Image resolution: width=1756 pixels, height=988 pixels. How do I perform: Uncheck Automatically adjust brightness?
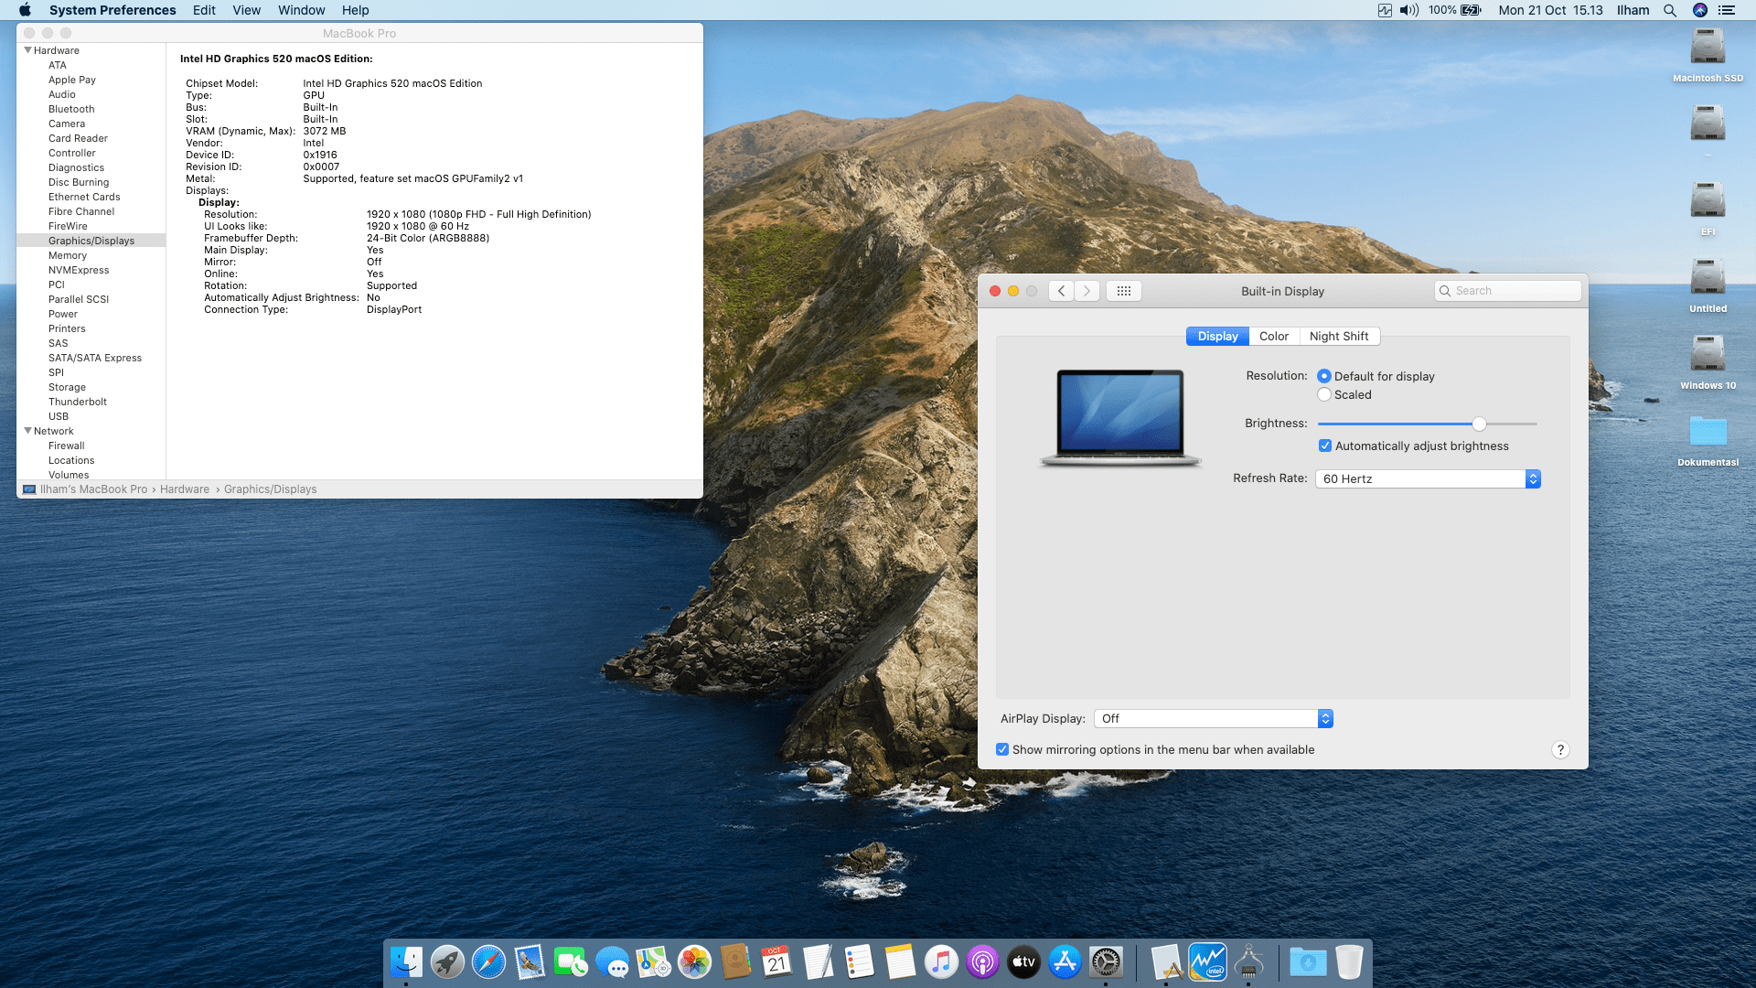pos(1325,446)
